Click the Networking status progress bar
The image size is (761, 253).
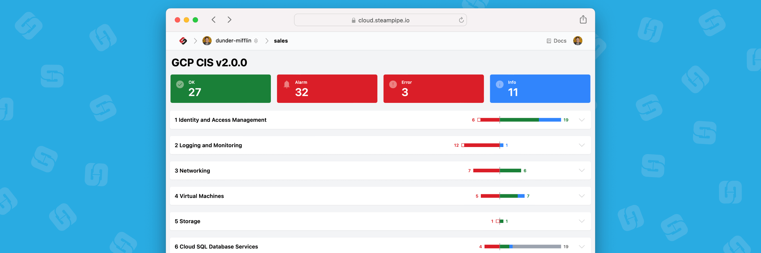tap(497, 170)
